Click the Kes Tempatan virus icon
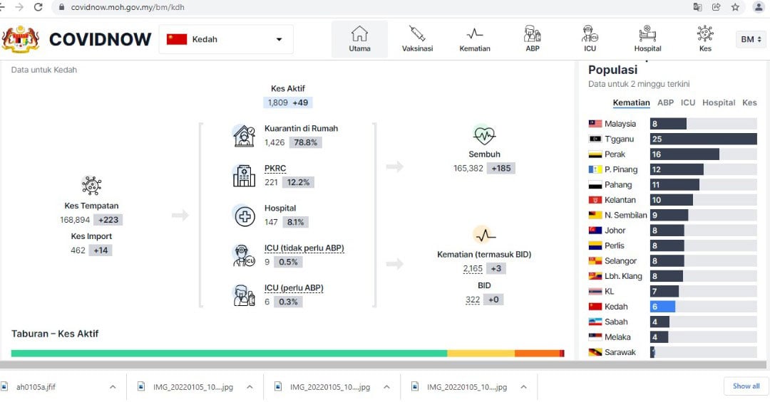Viewport: 770px width, 402px height. (x=91, y=186)
